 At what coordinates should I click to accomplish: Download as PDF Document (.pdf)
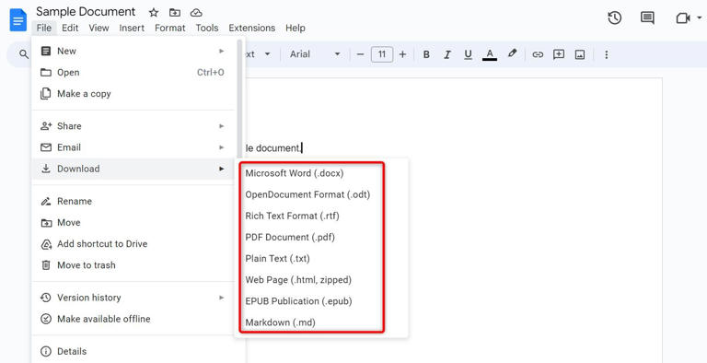click(x=290, y=238)
